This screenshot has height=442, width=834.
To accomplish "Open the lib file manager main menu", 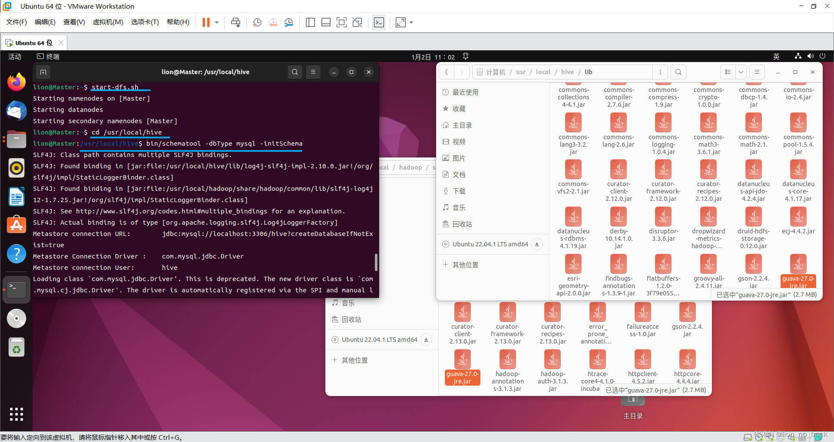I will coord(757,72).
